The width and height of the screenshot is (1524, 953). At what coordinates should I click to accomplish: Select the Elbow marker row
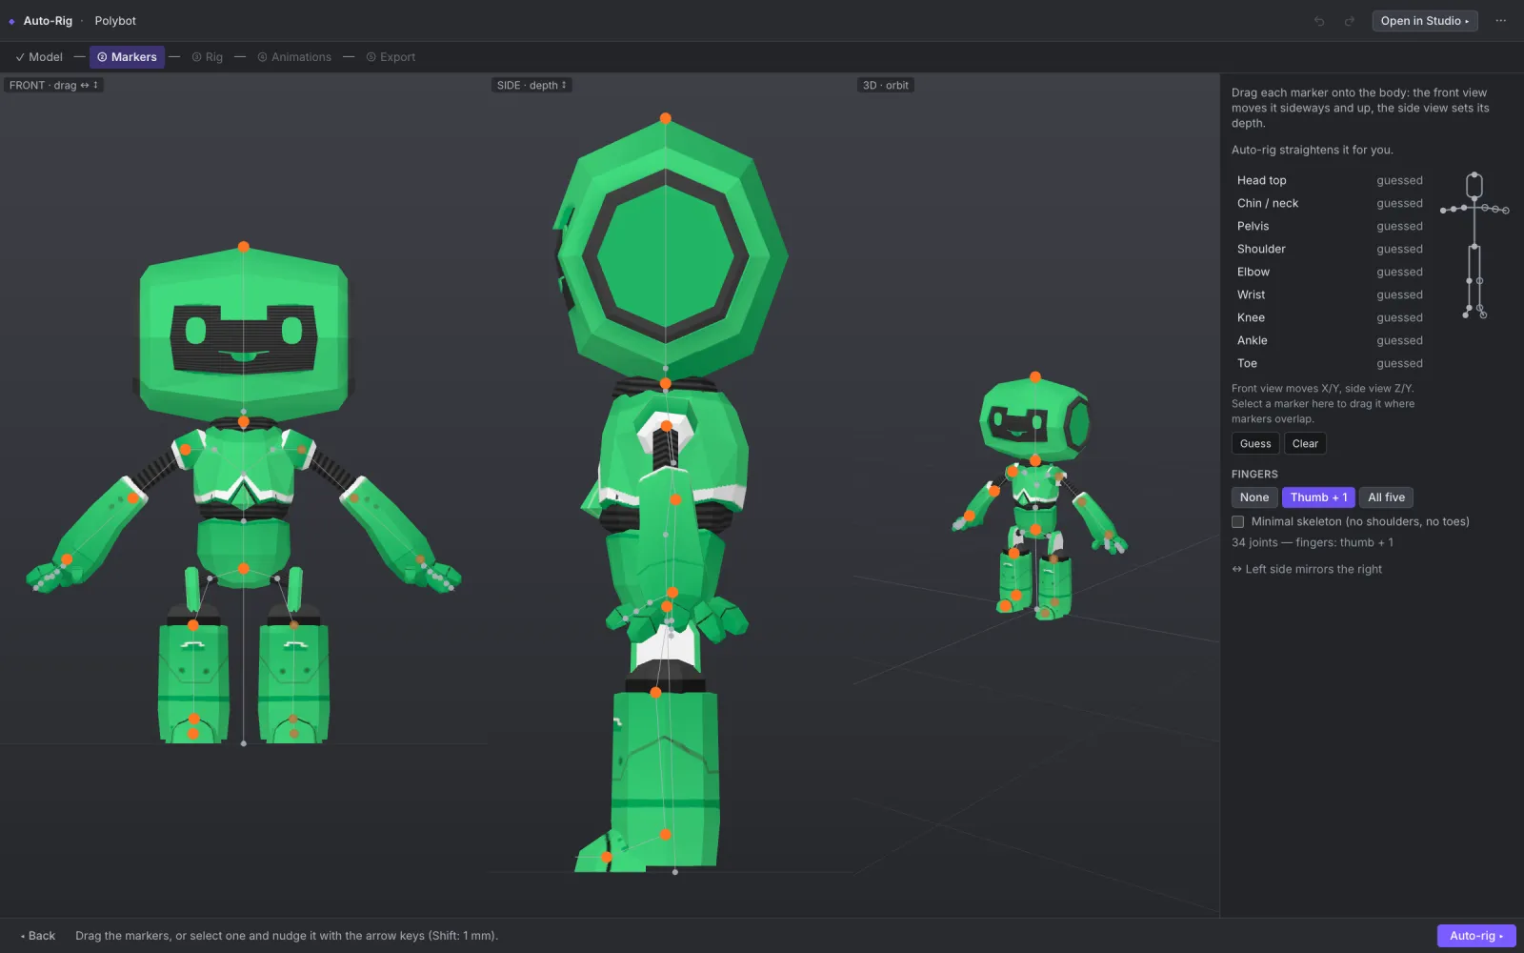[1330, 272]
